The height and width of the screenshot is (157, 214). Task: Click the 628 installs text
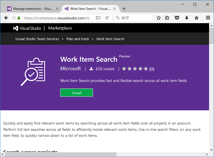105,69
